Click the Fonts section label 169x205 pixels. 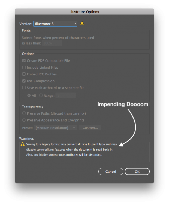pos(26,30)
